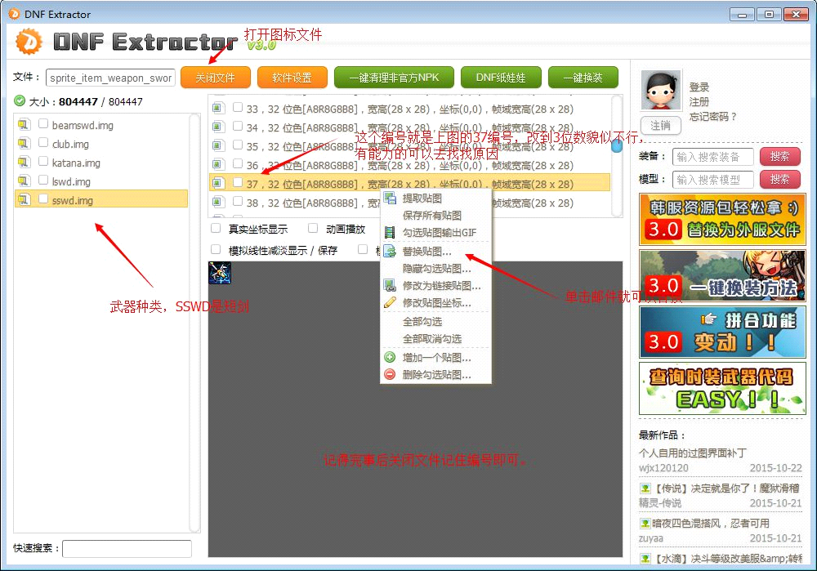Check the checkbox beside sswd.img
This screenshot has height=571, width=817.
[44, 199]
